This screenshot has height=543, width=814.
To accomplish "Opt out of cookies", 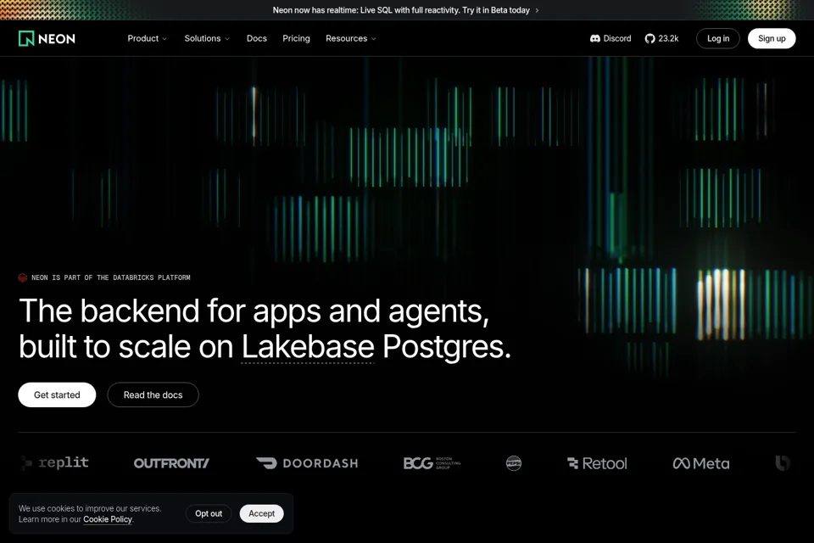I will point(209,513).
